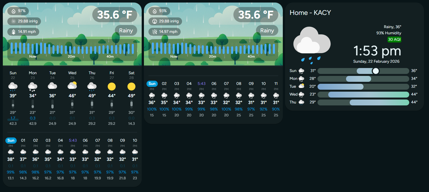Click the Sun temperature range bar in Home - KACY
The height and width of the screenshot is (192, 429).
pos(363,71)
